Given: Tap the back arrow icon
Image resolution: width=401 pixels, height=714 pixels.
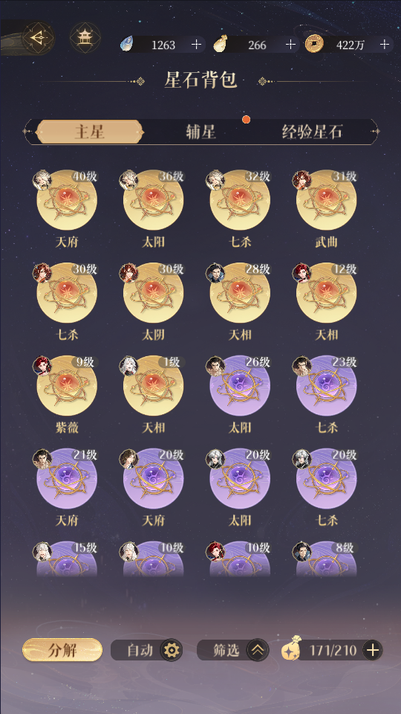Looking at the screenshot, I should point(38,38).
